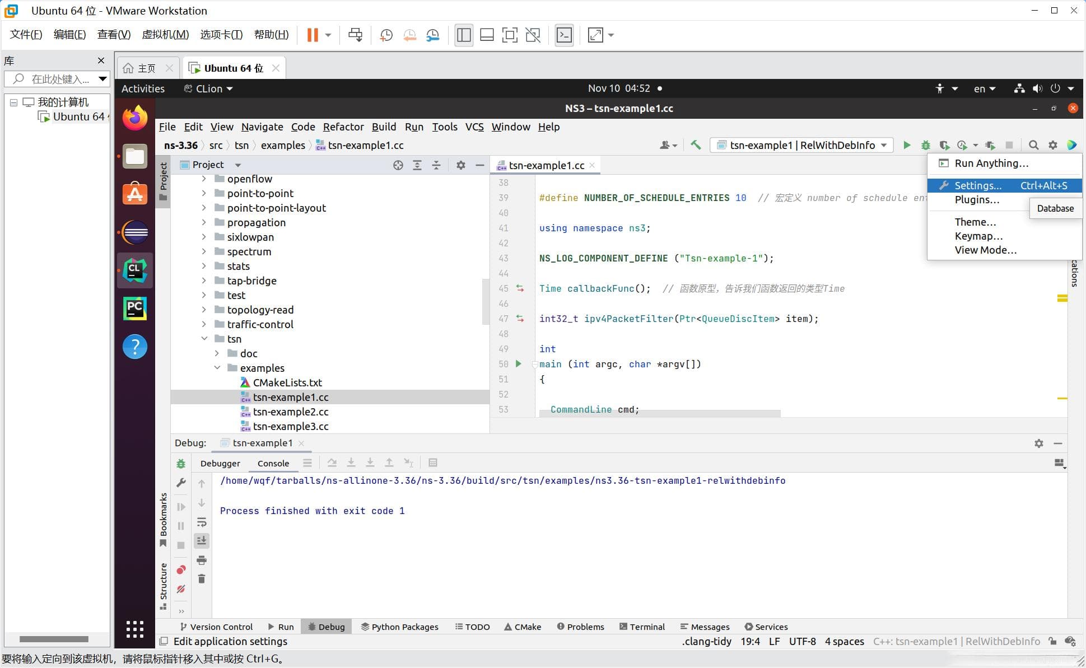The image size is (1086, 668).
Task: Click the wrench icon in Debug panel
Action: 181,483
